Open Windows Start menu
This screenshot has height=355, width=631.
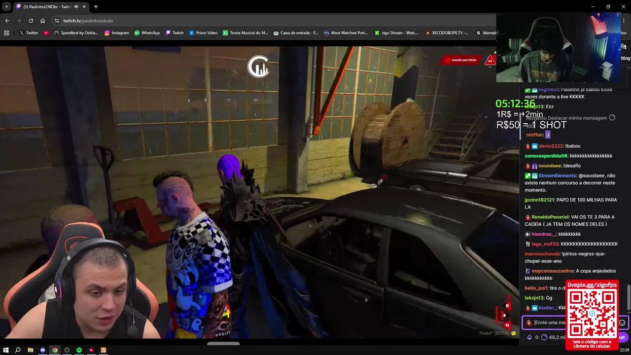coord(6,350)
